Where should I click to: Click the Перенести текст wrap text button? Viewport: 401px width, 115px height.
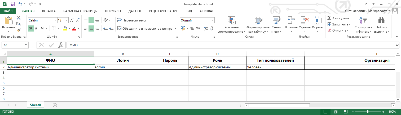click(x=132, y=20)
